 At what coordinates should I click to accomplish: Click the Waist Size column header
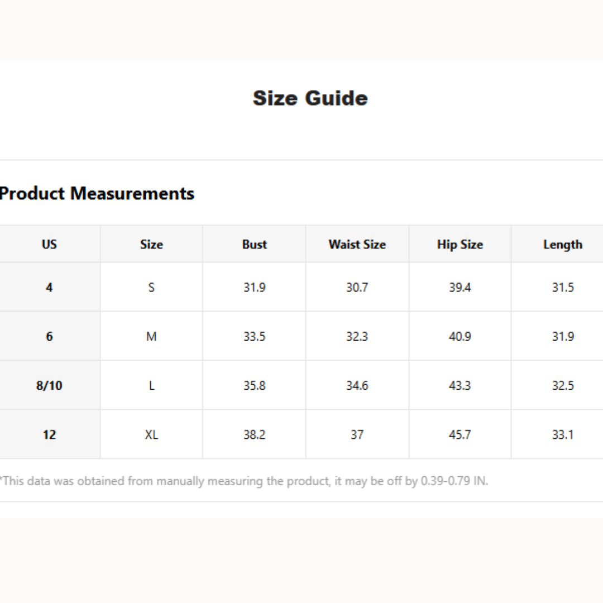pyautogui.click(x=357, y=245)
